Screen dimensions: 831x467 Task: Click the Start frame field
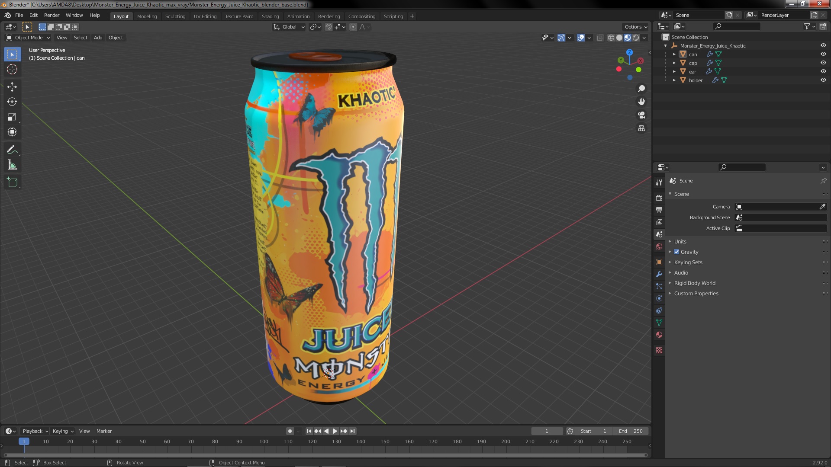[x=594, y=431]
